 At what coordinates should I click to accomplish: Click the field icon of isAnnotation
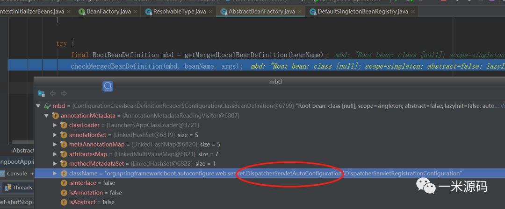point(64,193)
